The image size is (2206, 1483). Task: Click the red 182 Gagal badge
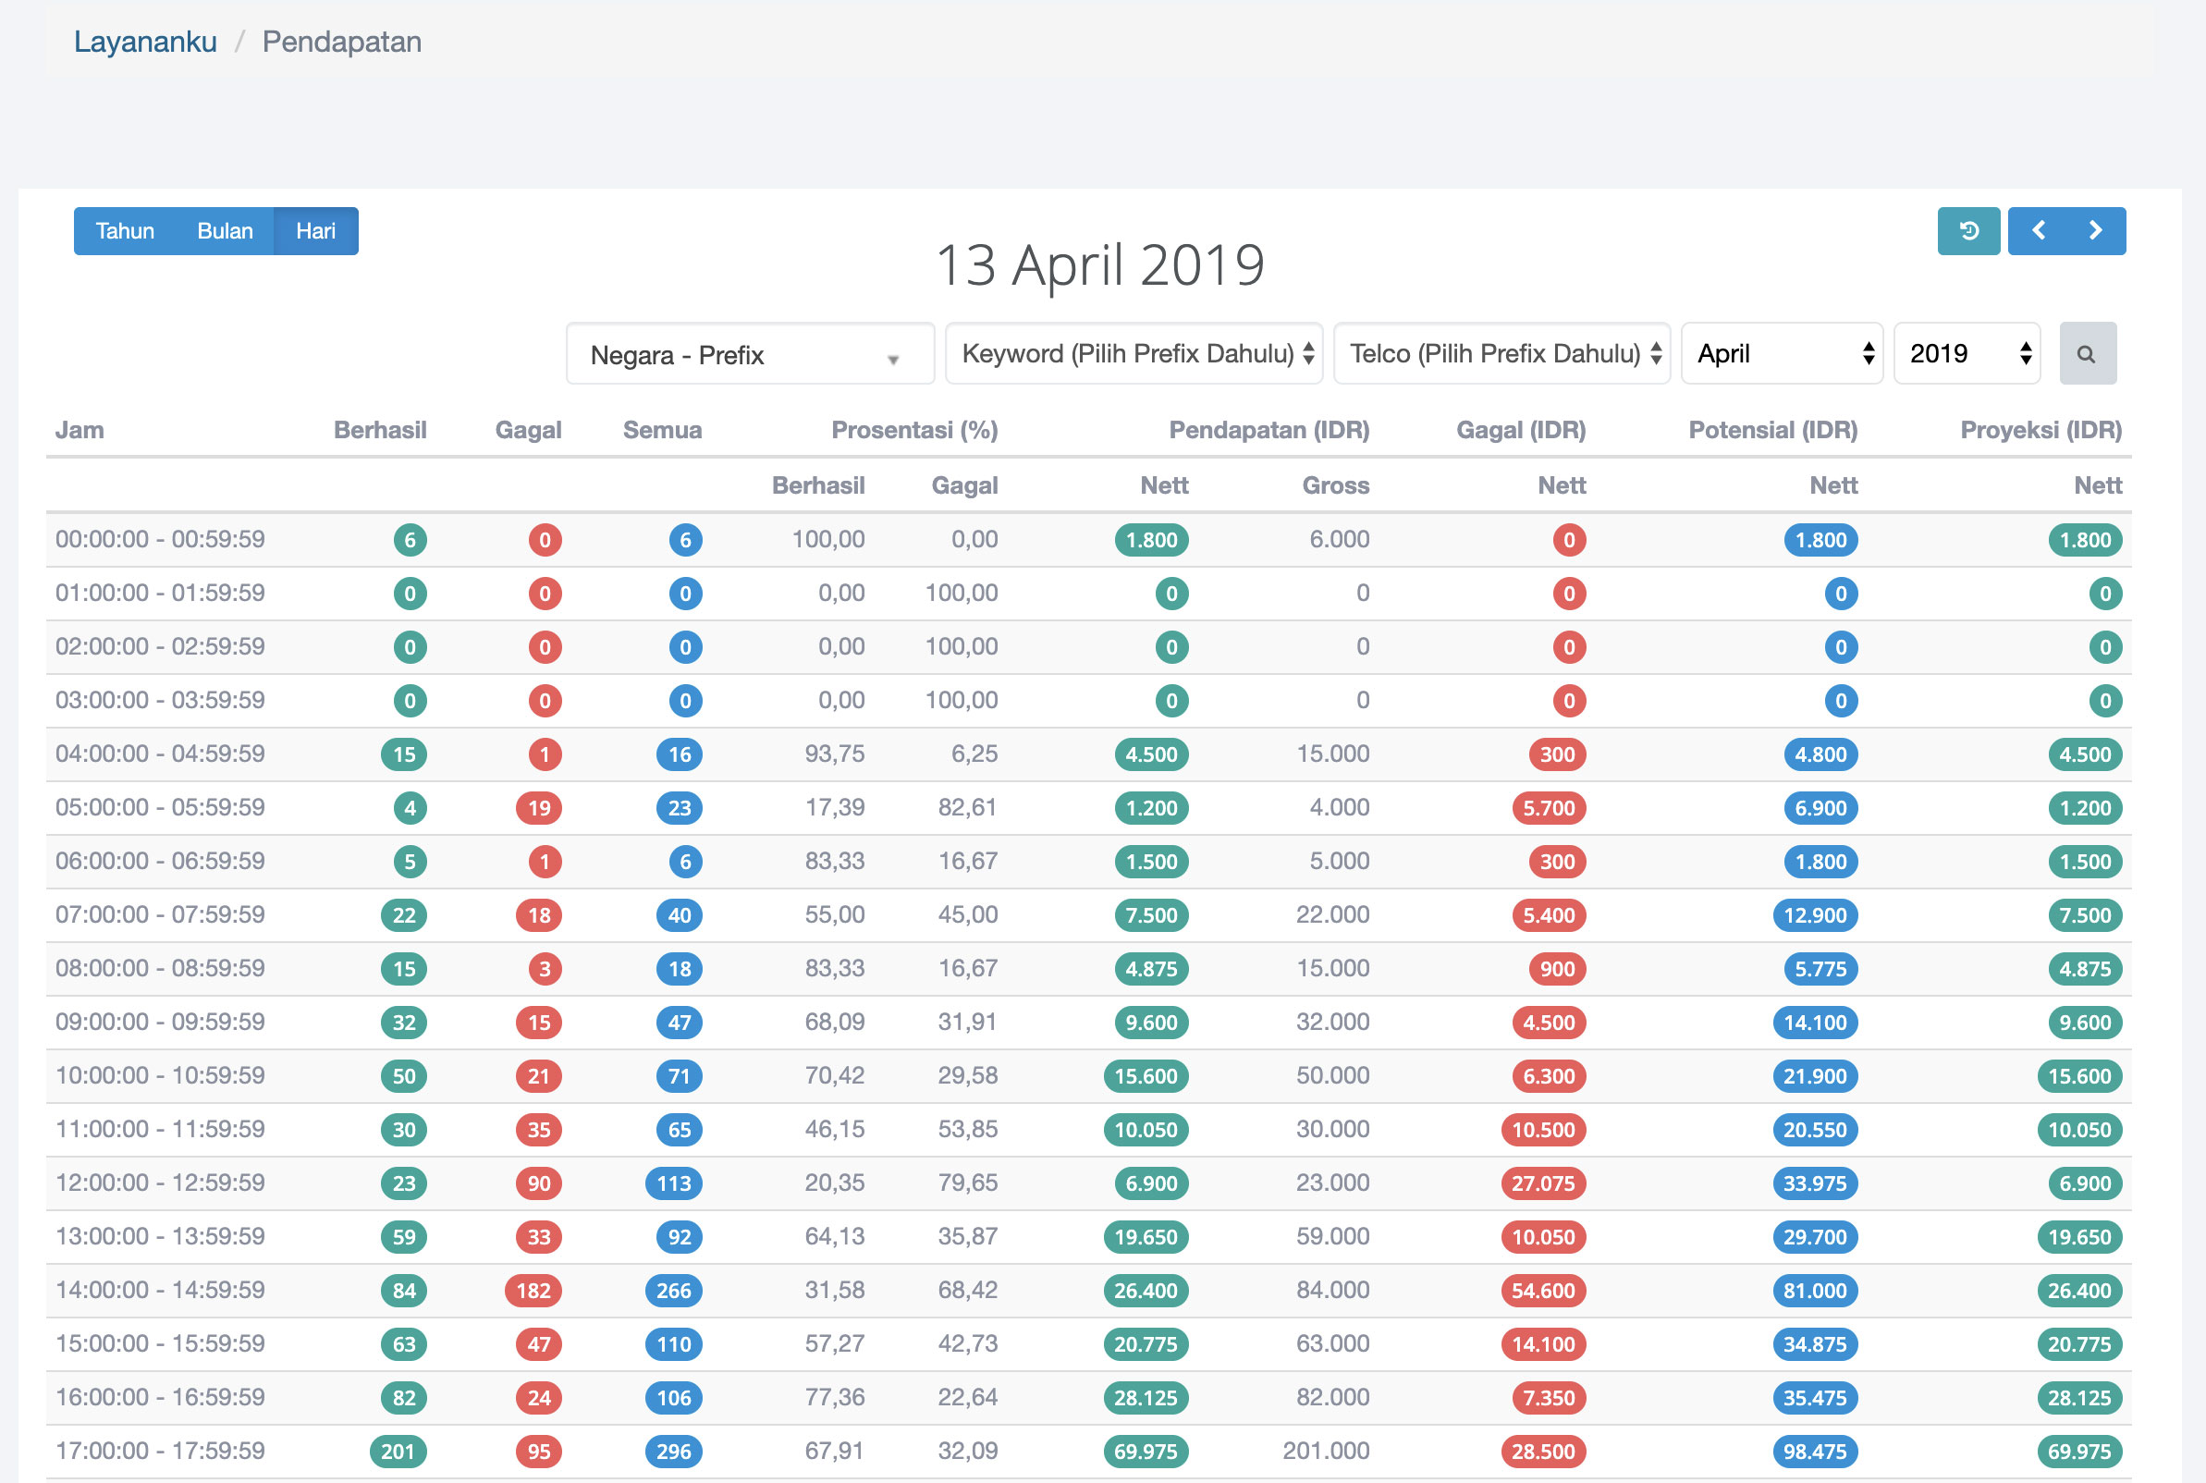click(x=533, y=1291)
